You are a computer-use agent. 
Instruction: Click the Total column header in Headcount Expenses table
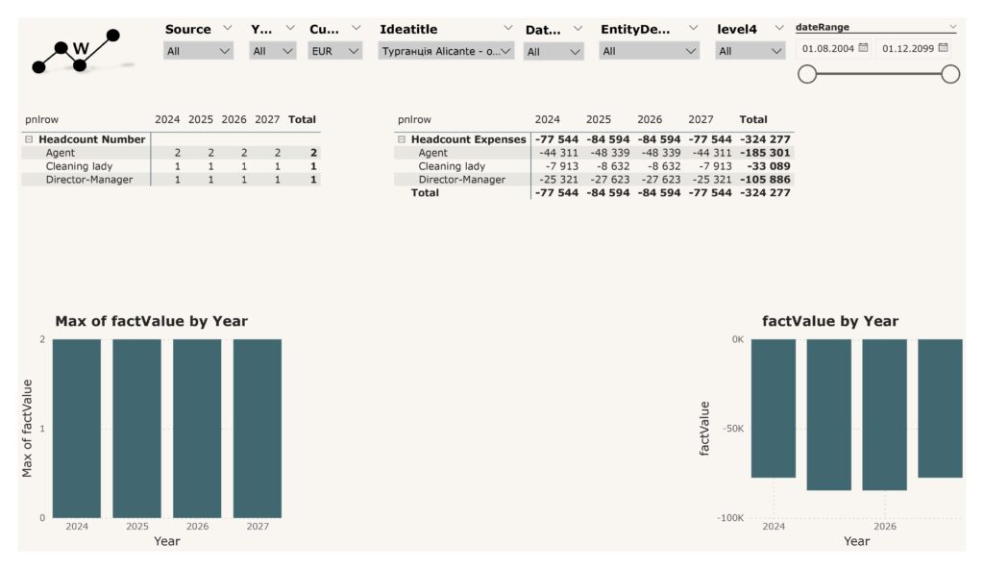tap(753, 120)
